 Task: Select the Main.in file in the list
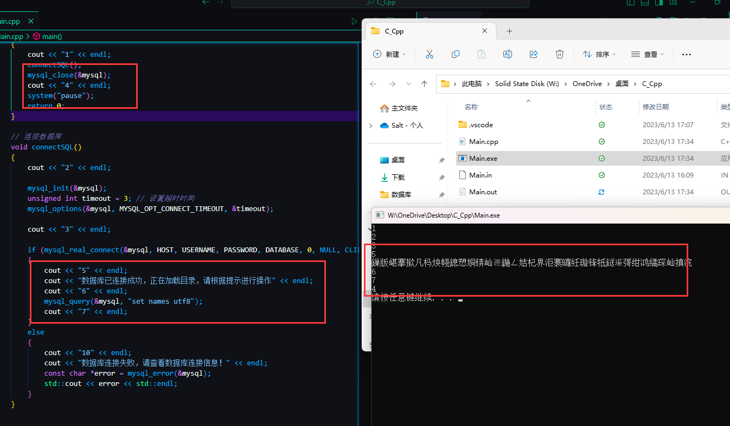pyautogui.click(x=482, y=175)
